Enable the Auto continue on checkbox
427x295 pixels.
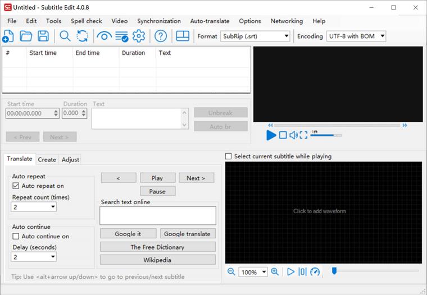[16, 236]
